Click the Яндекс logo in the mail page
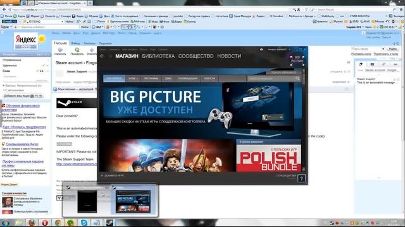The image size is (405, 227). [x=26, y=39]
